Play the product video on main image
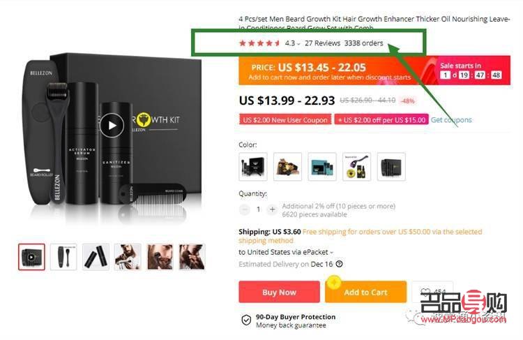The image size is (523, 340). (x=112, y=126)
